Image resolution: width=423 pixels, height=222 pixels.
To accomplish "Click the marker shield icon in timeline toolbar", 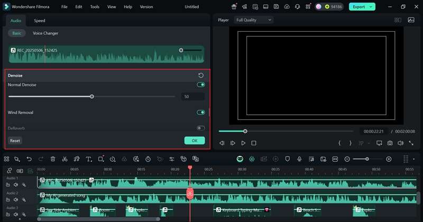I will 287,159.
